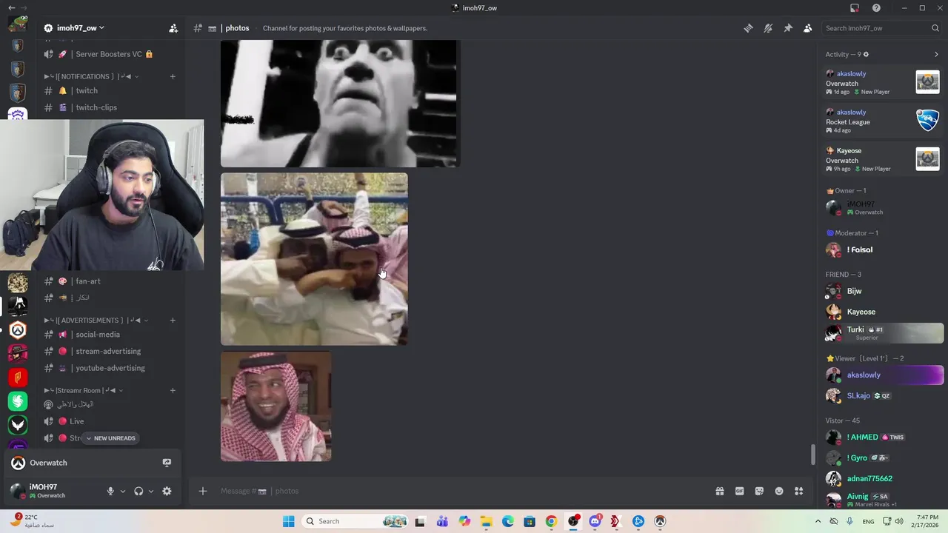Deafen with the headphones button

click(138, 491)
